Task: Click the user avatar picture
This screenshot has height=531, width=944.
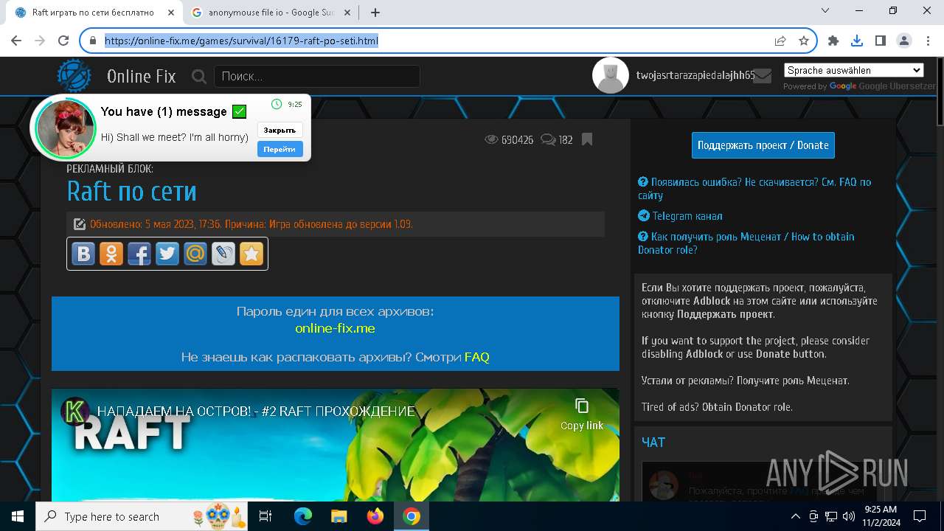Action: 611,75
